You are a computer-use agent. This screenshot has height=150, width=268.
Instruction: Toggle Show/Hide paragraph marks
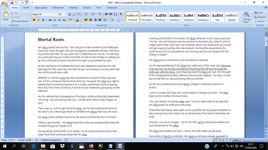tap(121, 14)
